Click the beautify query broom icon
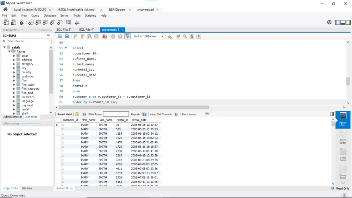 [178, 36]
